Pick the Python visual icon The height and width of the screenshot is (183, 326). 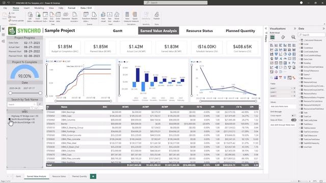[x=294, y=63]
